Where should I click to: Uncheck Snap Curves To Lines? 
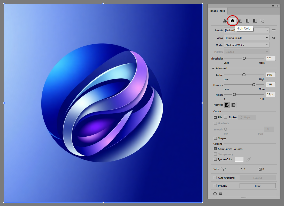215,149
